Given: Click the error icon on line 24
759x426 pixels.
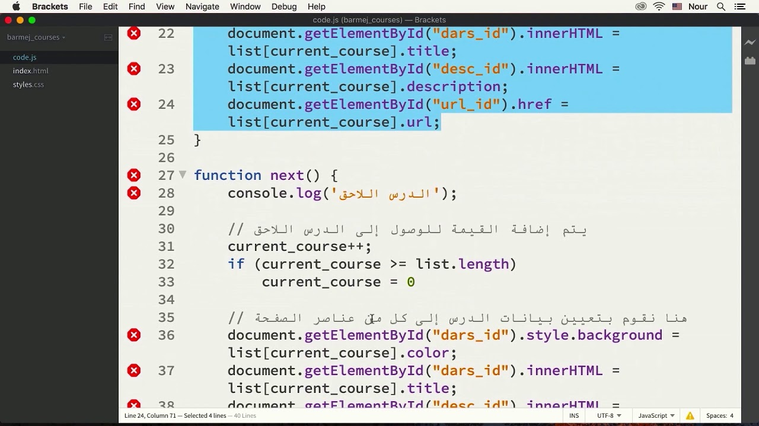Looking at the screenshot, I should click(x=134, y=104).
